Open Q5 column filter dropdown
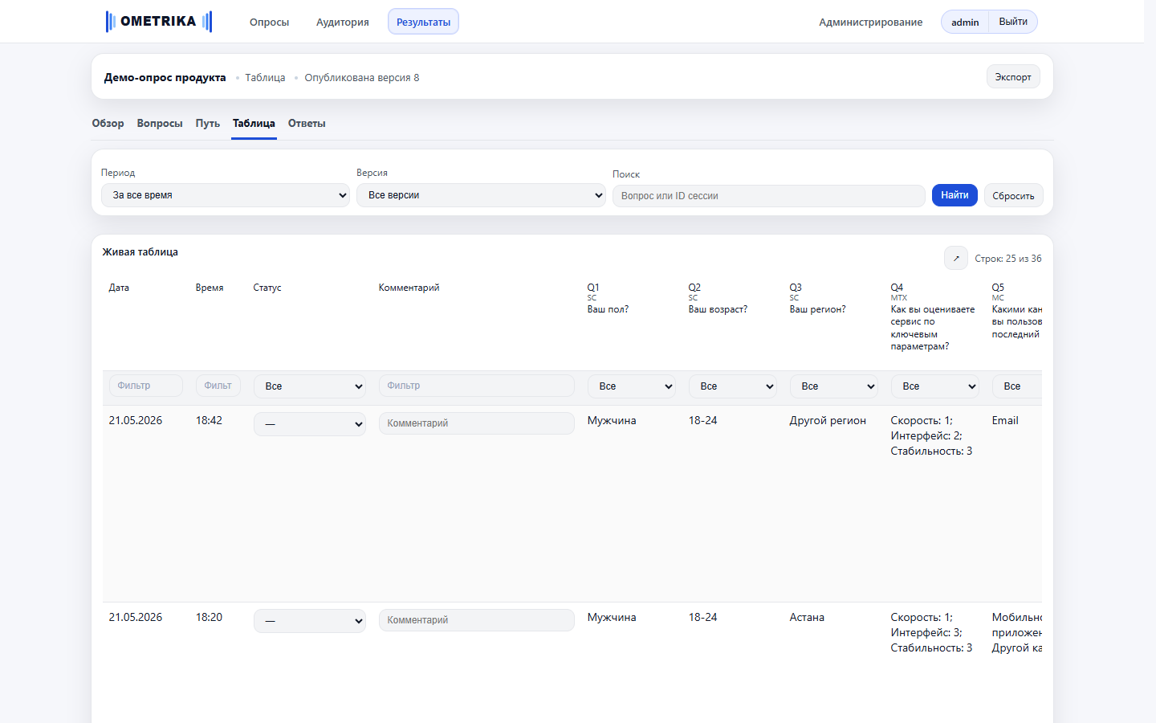Viewport: 1156px width, 723px height. [1017, 386]
